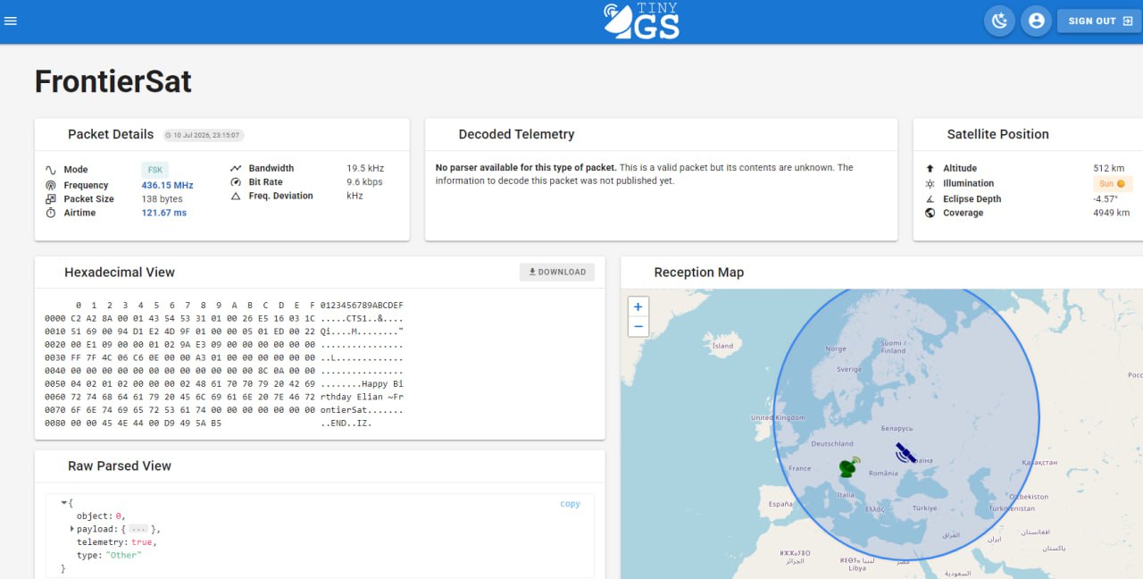Click the Sign Out button

coord(1100,21)
